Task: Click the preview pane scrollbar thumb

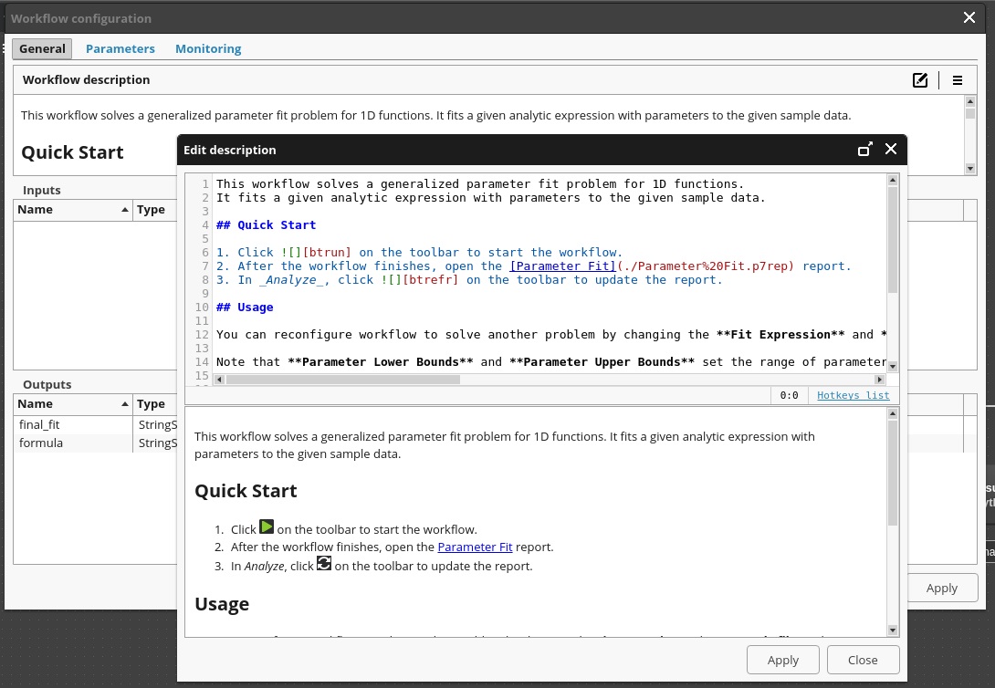Action: (x=892, y=473)
